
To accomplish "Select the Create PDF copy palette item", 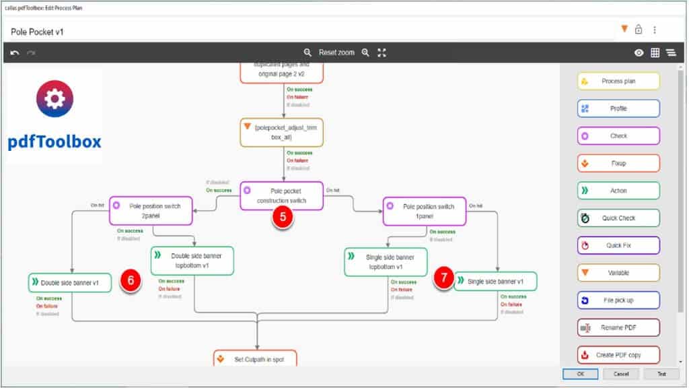I will point(618,355).
